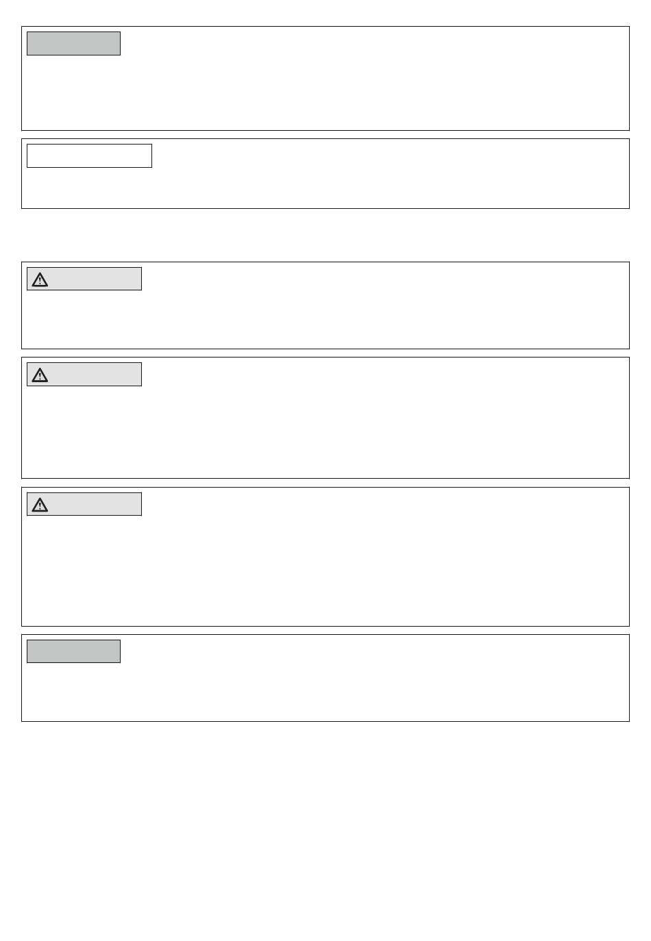This screenshot has height=941, width=651.
Task: Select the dark gray label in the bottom box
Action: 73,651
